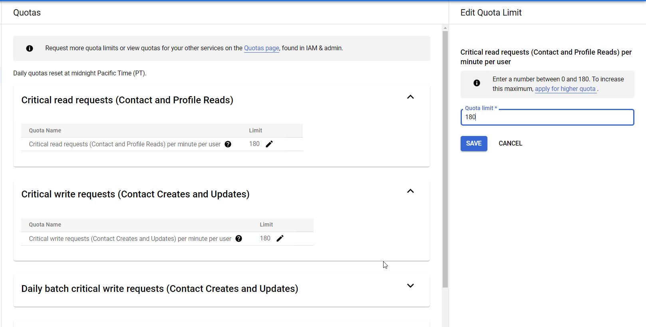
Task: Click the Daily batch critical write requests heading
Action: (x=160, y=289)
